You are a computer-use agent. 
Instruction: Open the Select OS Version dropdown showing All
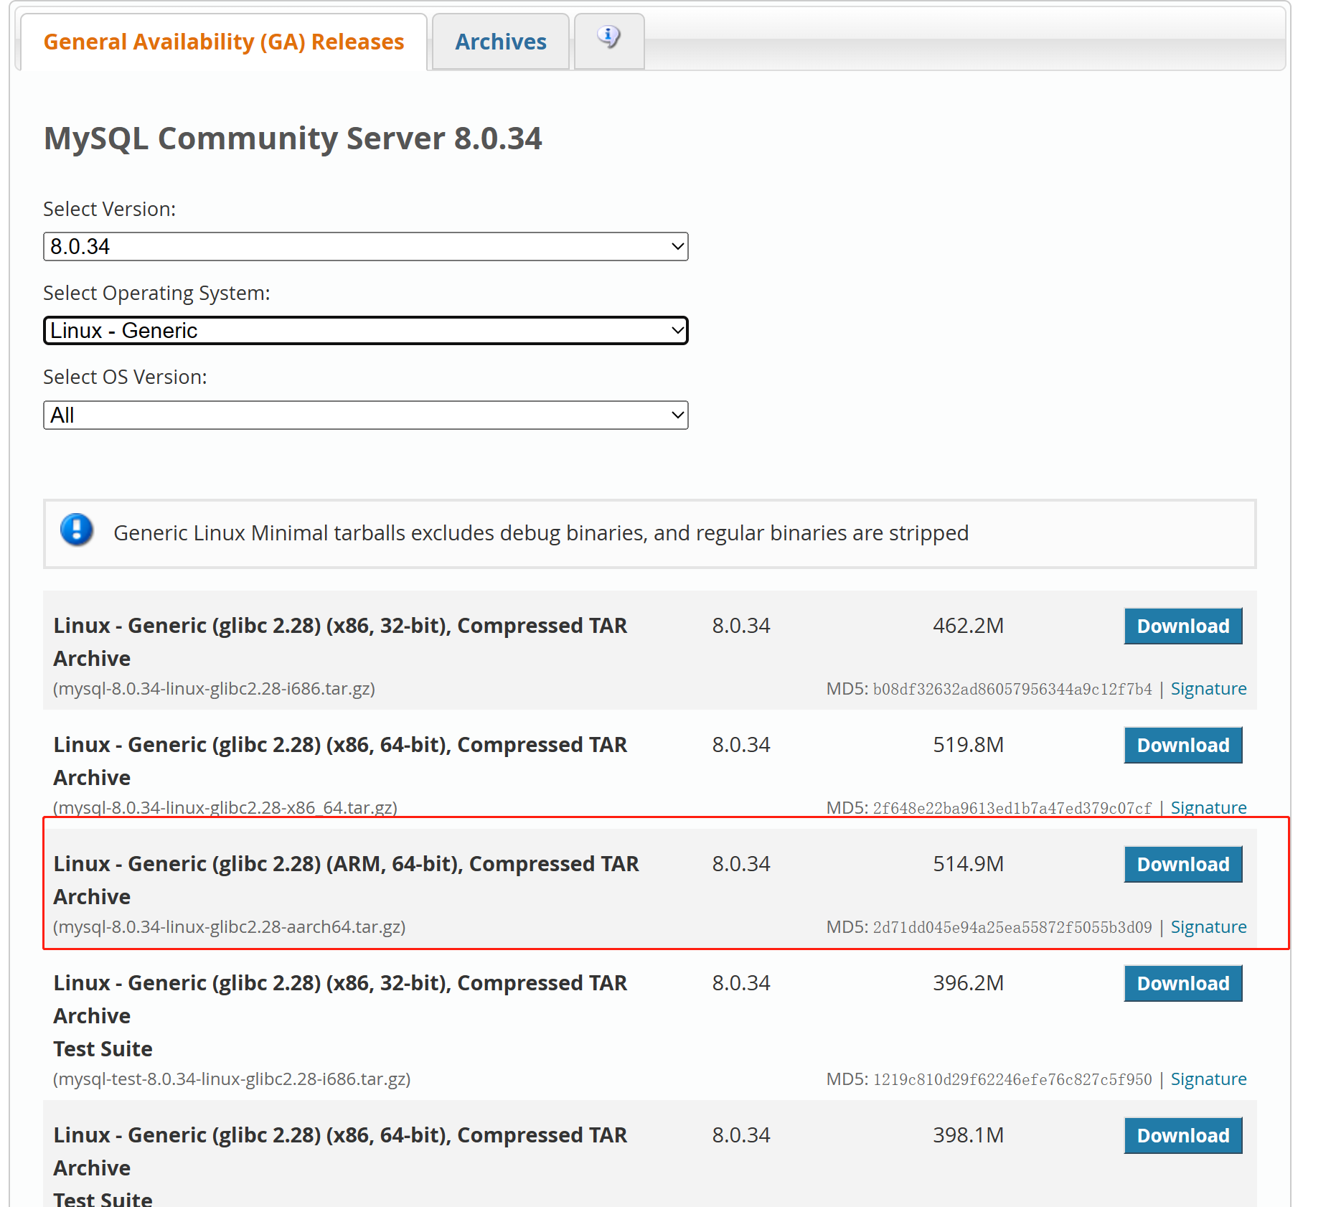point(366,415)
